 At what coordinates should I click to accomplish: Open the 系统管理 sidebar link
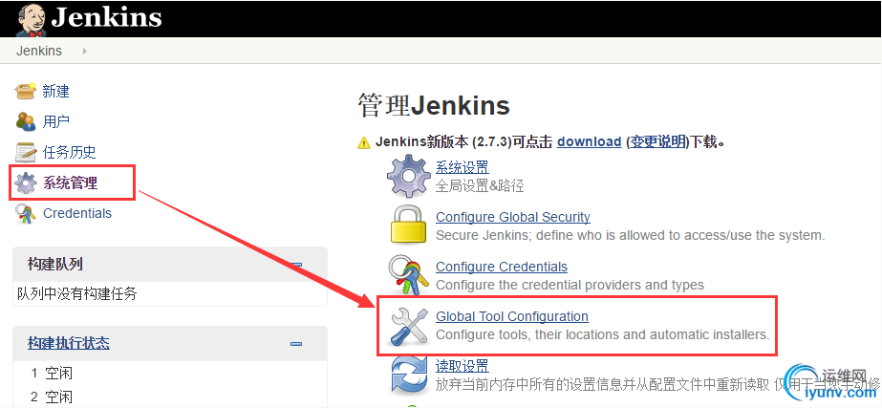[x=70, y=183]
